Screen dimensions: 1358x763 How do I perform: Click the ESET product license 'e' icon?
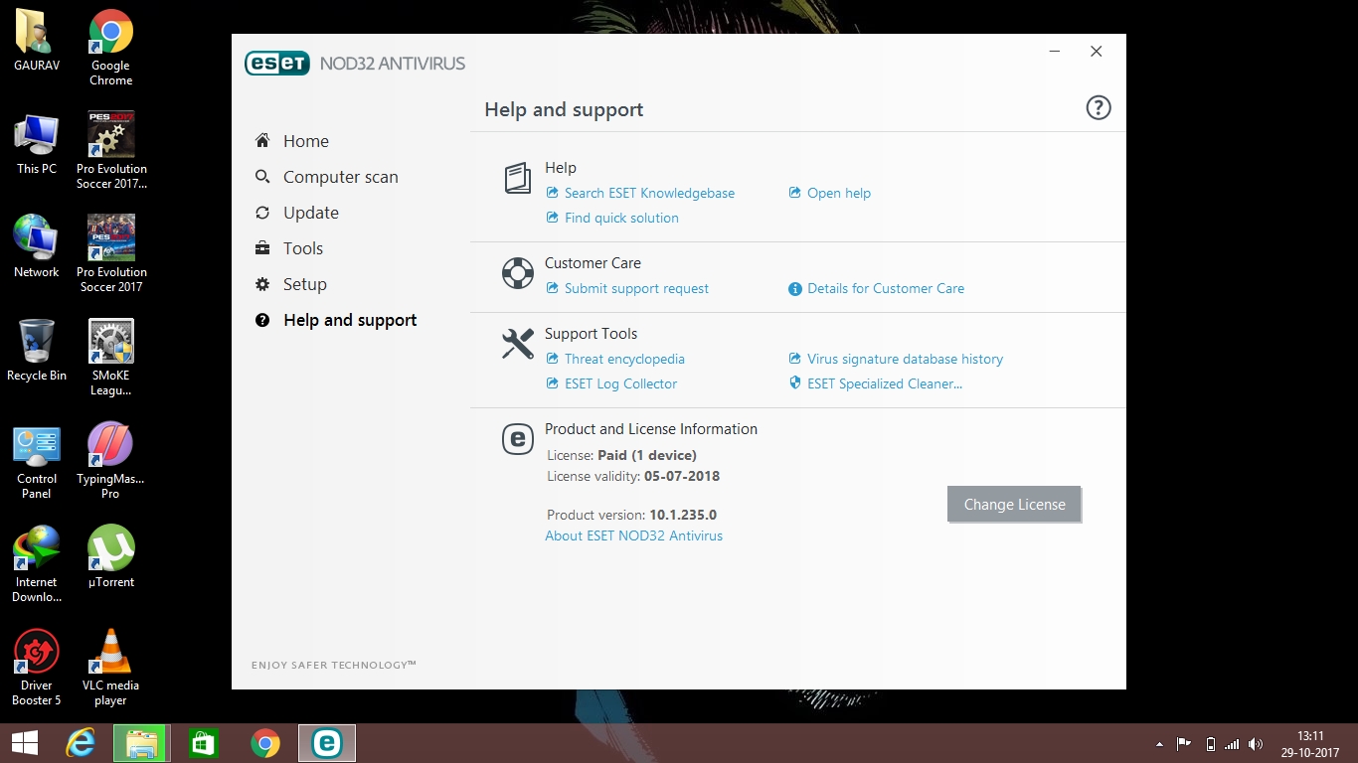(x=518, y=439)
